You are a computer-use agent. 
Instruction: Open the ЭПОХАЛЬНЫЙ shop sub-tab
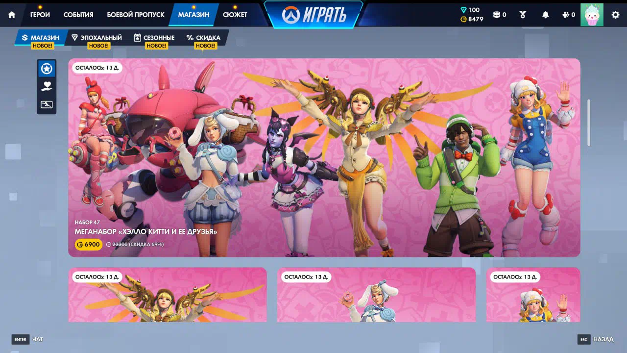click(x=96, y=38)
